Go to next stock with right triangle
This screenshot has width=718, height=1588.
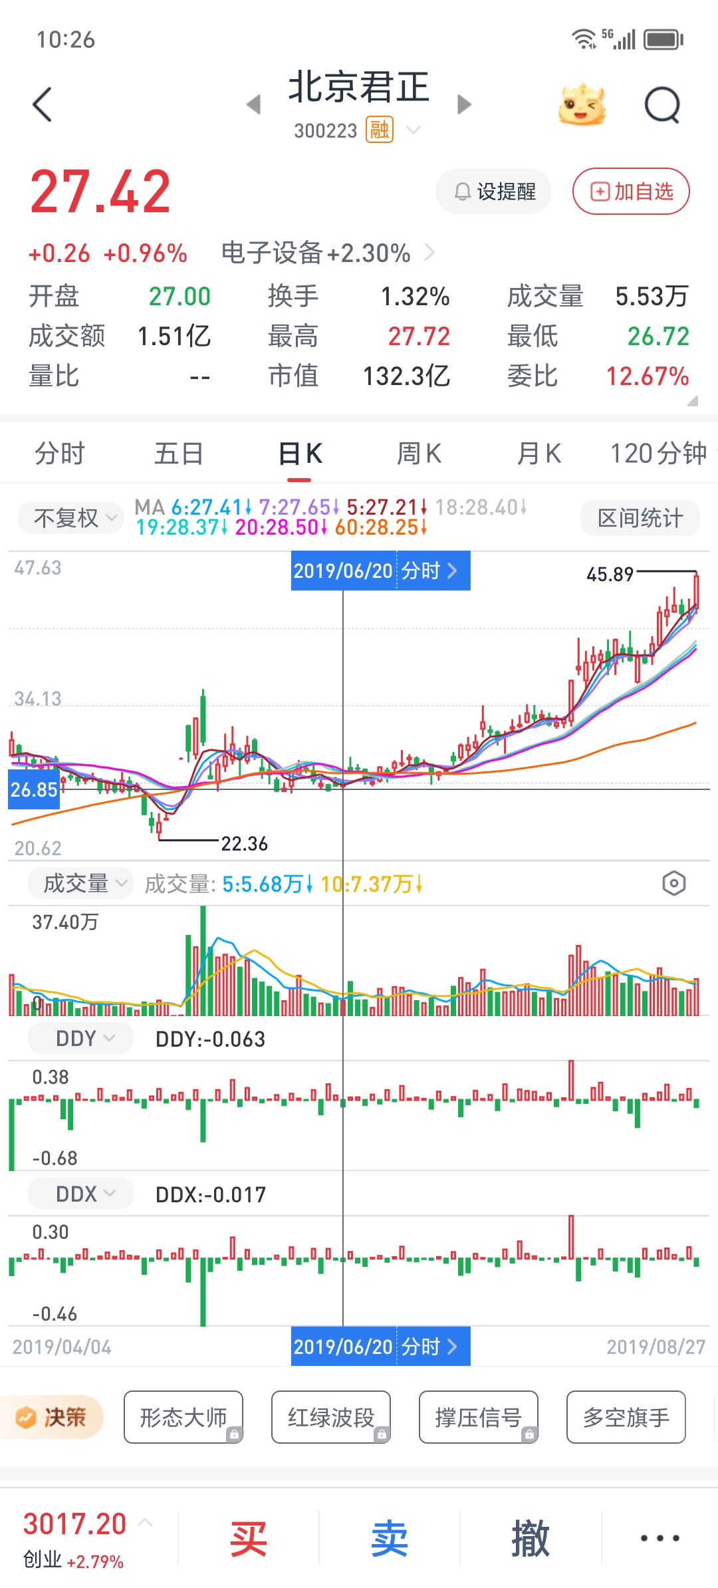[x=465, y=104]
